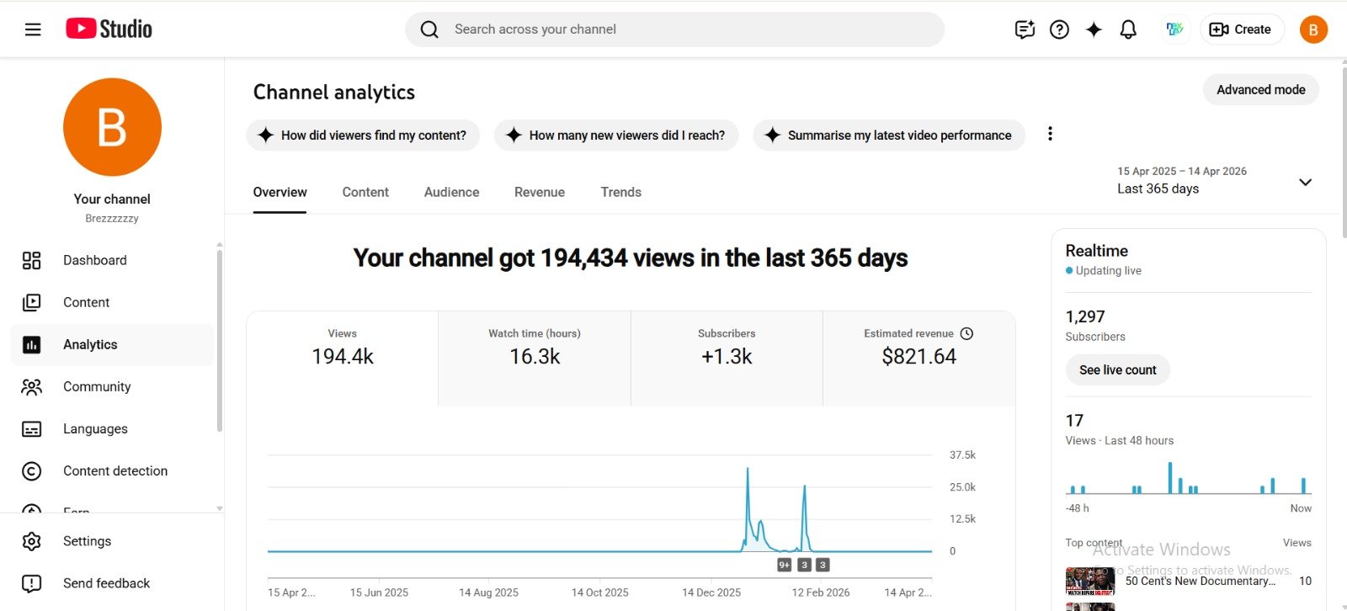Open the comments feedback icon in header
The height and width of the screenshot is (611, 1347).
tap(1025, 29)
